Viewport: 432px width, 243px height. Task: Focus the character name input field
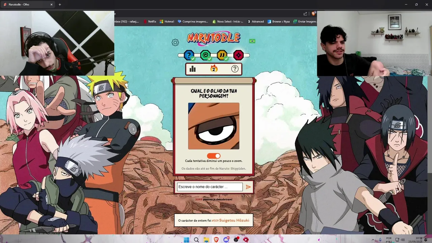[x=210, y=187]
